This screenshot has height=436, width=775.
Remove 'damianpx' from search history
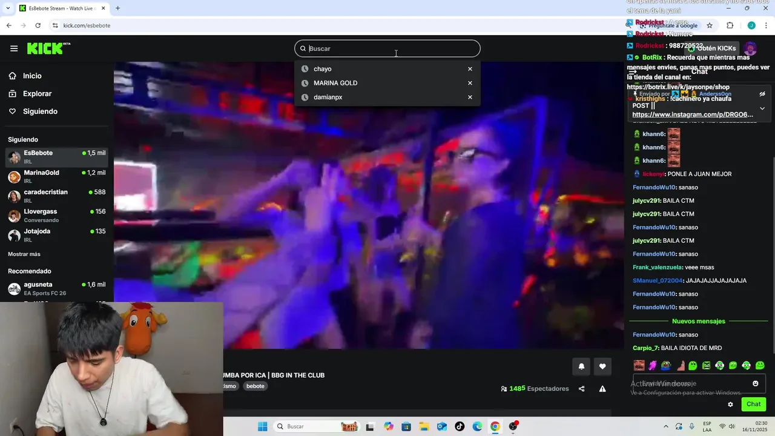pos(470,97)
